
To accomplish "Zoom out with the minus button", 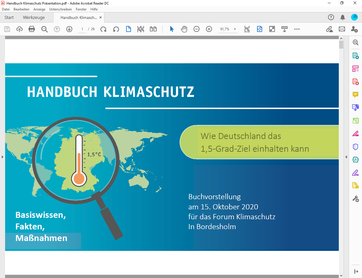I will (197, 29).
